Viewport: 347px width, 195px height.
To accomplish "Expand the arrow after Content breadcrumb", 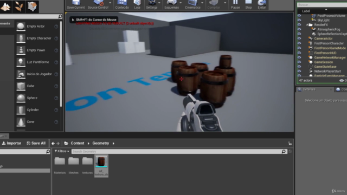I will (x=88, y=144).
